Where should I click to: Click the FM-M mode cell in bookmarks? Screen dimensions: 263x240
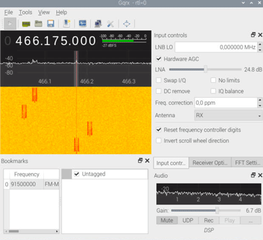[x=52, y=184]
